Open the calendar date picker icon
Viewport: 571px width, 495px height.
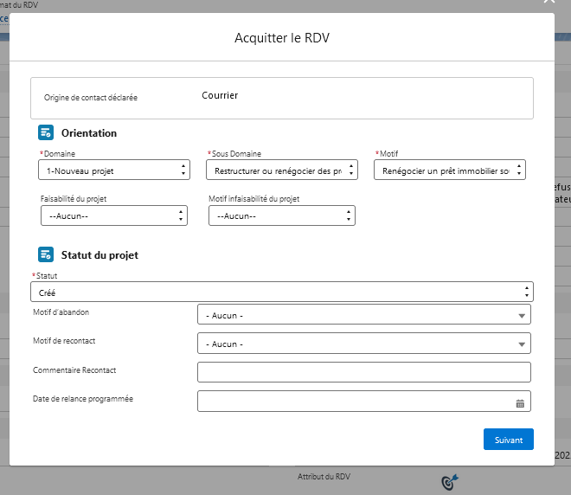pyautogui.click(x=520, y=402)
